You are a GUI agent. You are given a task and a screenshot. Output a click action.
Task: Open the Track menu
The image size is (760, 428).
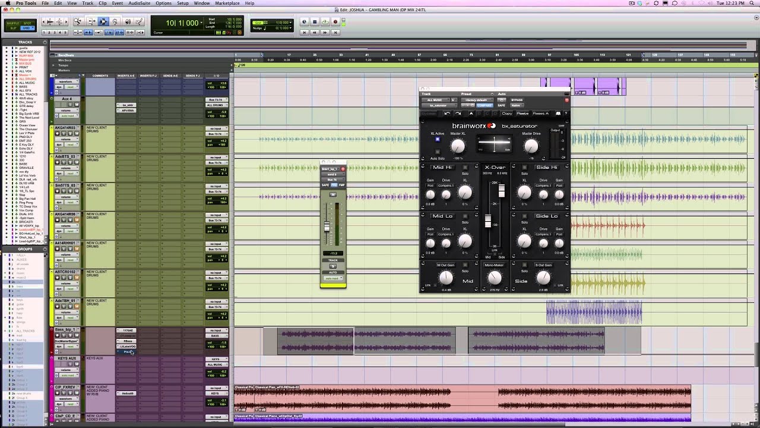point(88,3)
